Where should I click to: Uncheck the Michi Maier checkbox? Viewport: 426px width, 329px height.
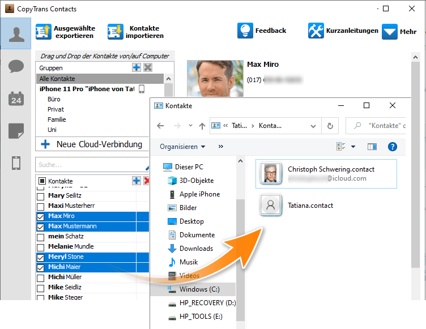[x=40, y=268]
